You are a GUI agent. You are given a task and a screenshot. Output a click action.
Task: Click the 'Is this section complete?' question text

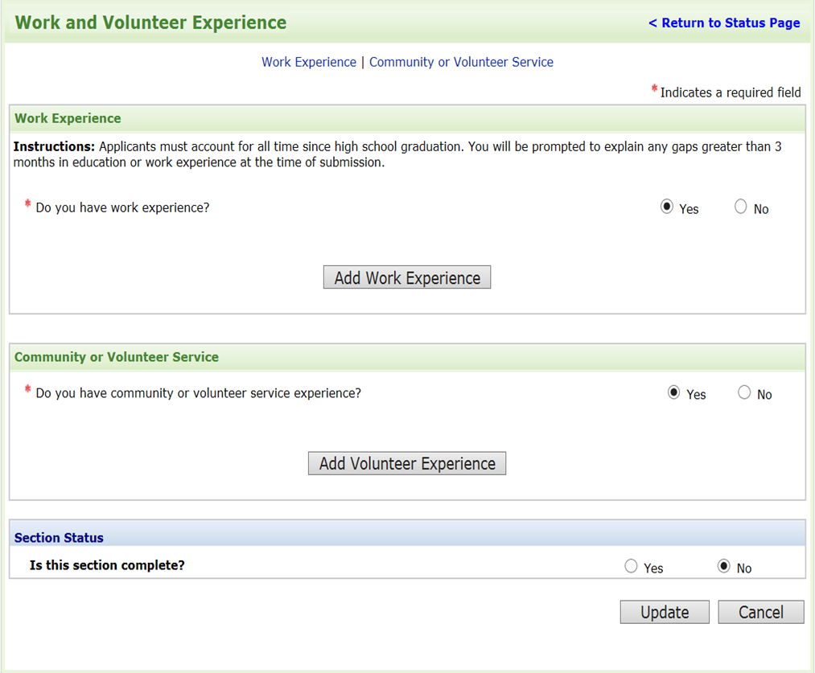107,565
